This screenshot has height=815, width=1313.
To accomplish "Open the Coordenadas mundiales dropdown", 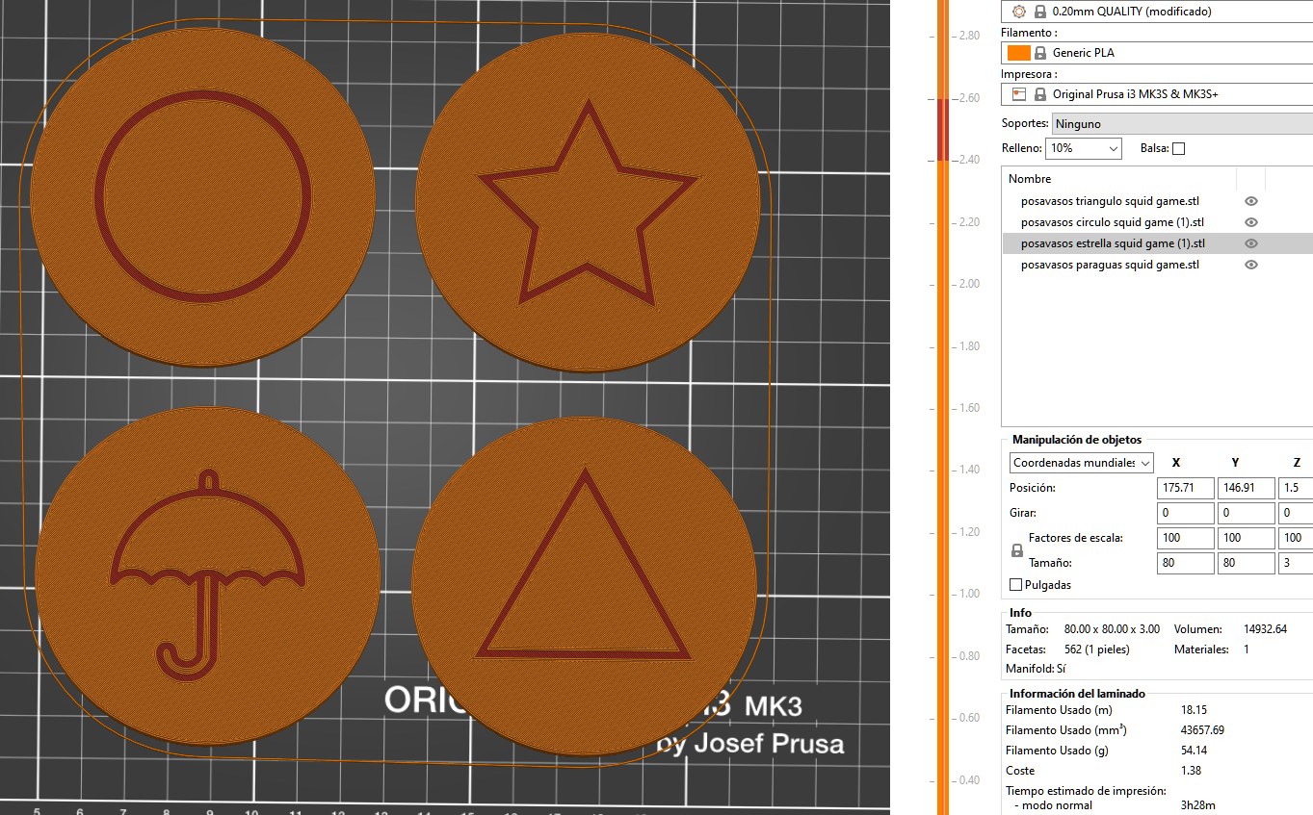I will [1081, 463].
